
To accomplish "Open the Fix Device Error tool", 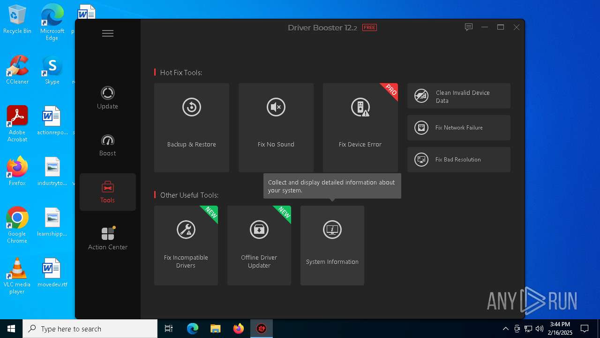I will click(x=360, y=128).
